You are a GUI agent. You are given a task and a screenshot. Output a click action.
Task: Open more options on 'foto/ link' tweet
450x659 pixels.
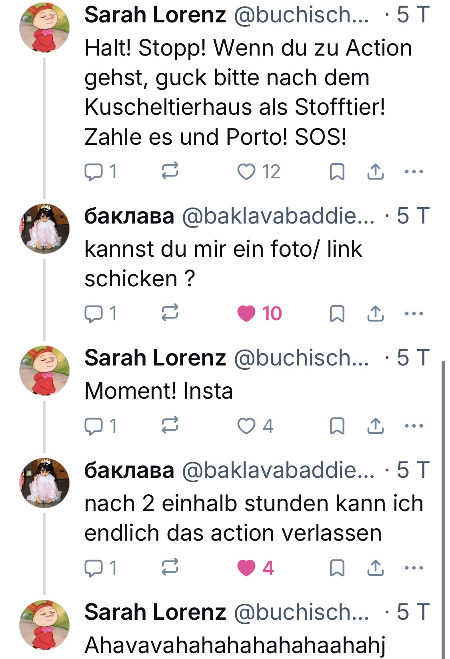pyautogui.click(x=414, y=314)
